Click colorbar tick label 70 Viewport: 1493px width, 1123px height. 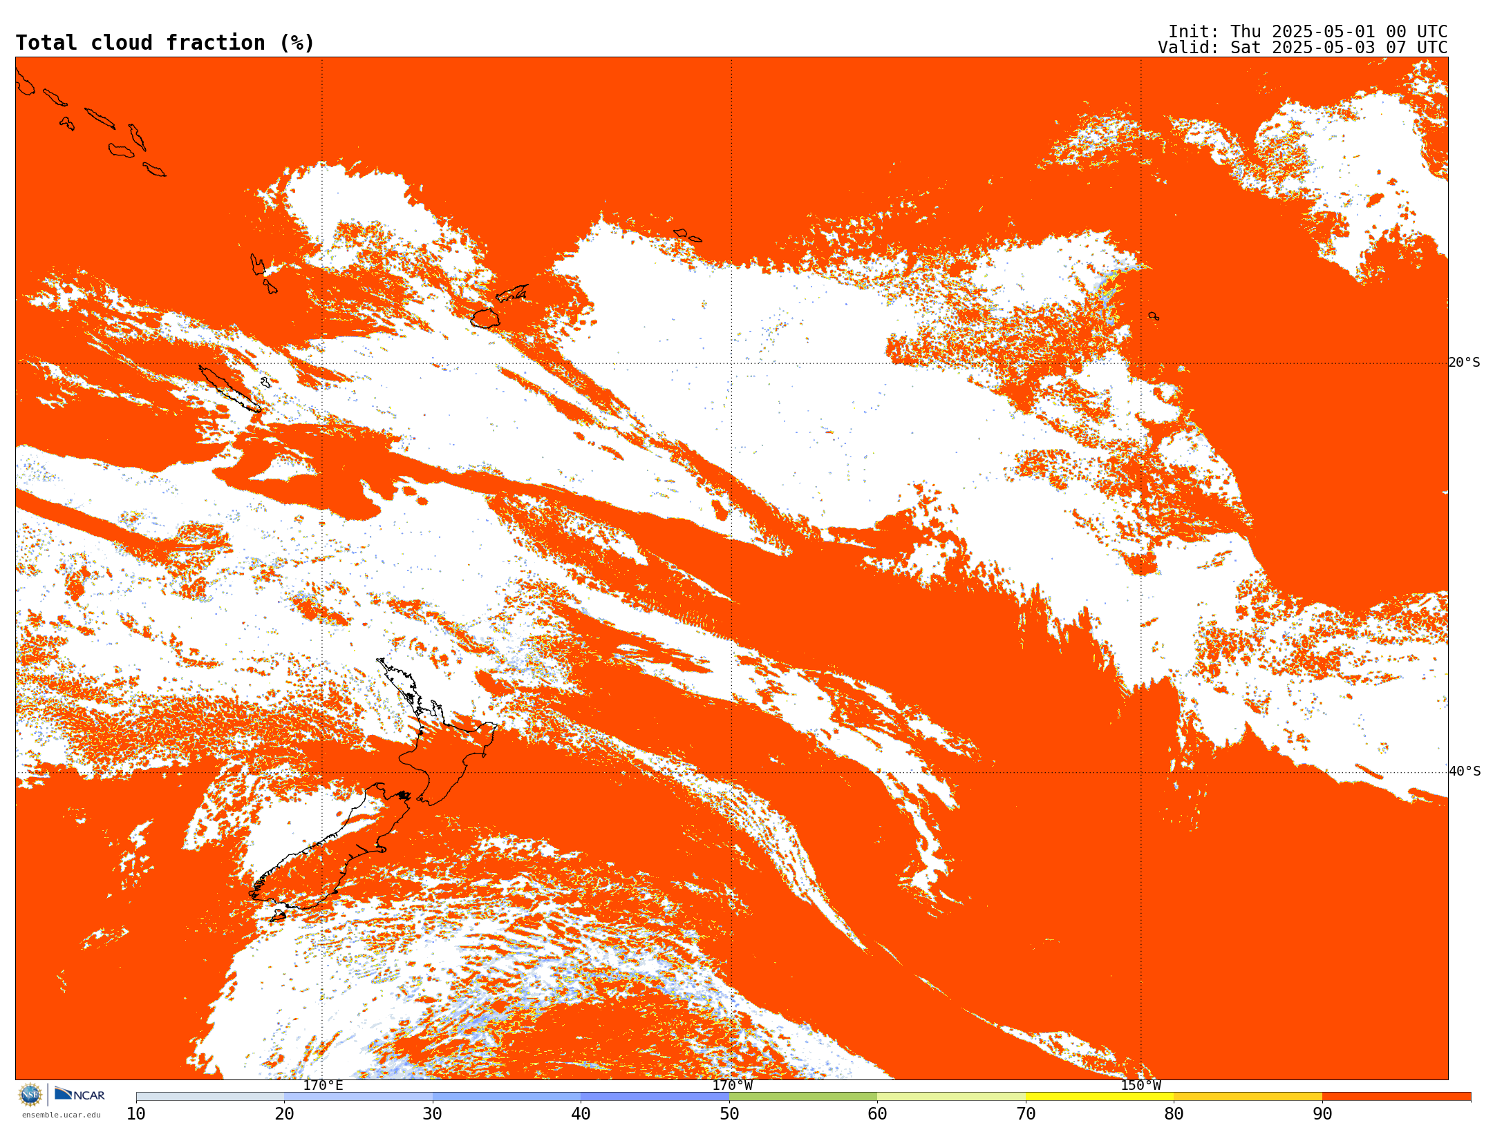(x=1026, y=1113)
